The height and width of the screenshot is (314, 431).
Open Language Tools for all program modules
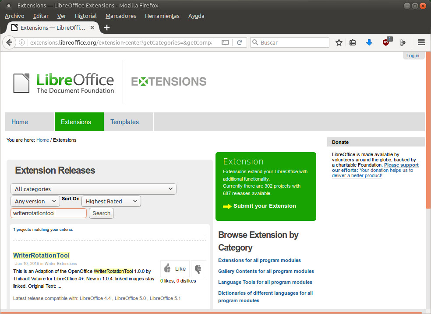(x=265, y=282)
